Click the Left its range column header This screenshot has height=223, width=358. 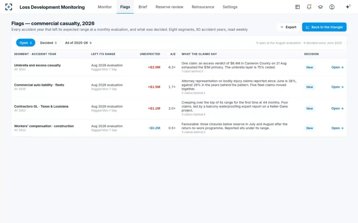[103, 54]
